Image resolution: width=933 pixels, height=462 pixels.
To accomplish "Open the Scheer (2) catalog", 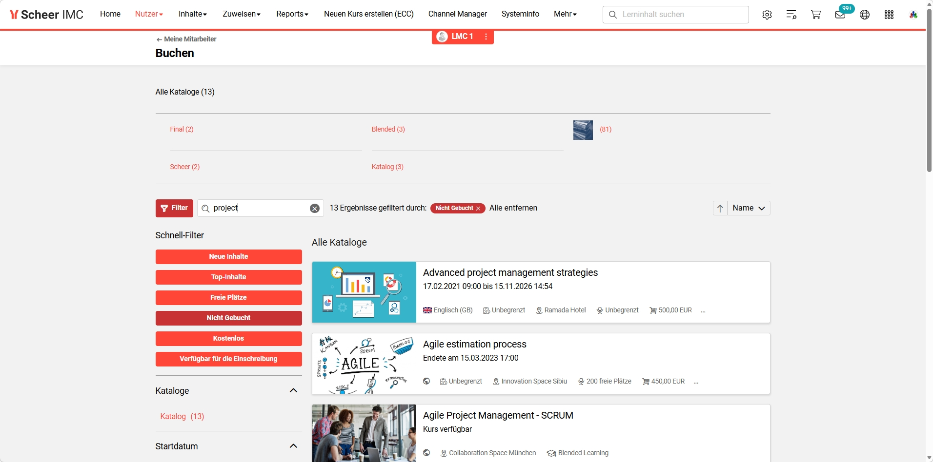I will tap(185, 167).
